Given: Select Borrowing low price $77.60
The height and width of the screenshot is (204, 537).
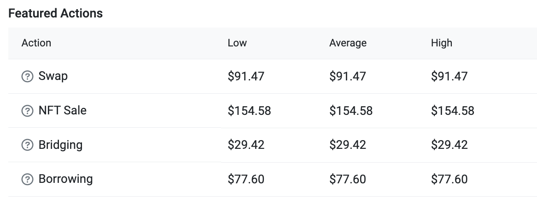Looking at the screenshot, I should (x=246, y=179).
